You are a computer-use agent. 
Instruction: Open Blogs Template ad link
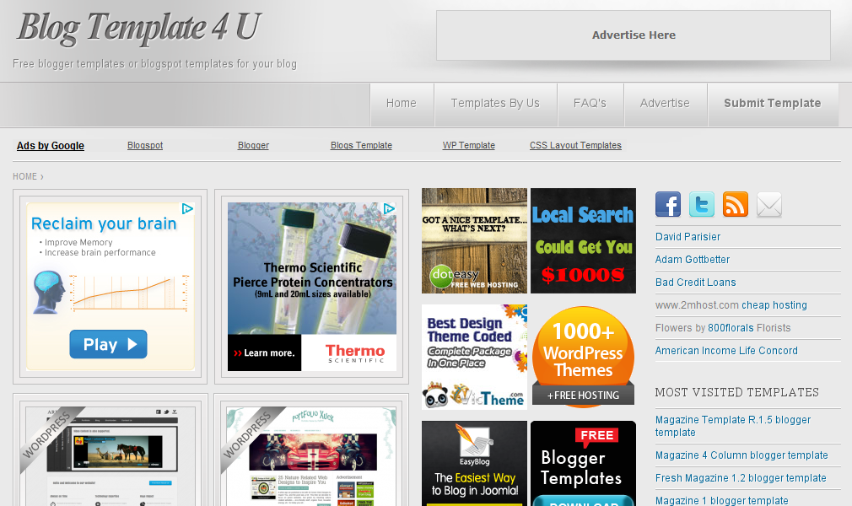point(361,146)
